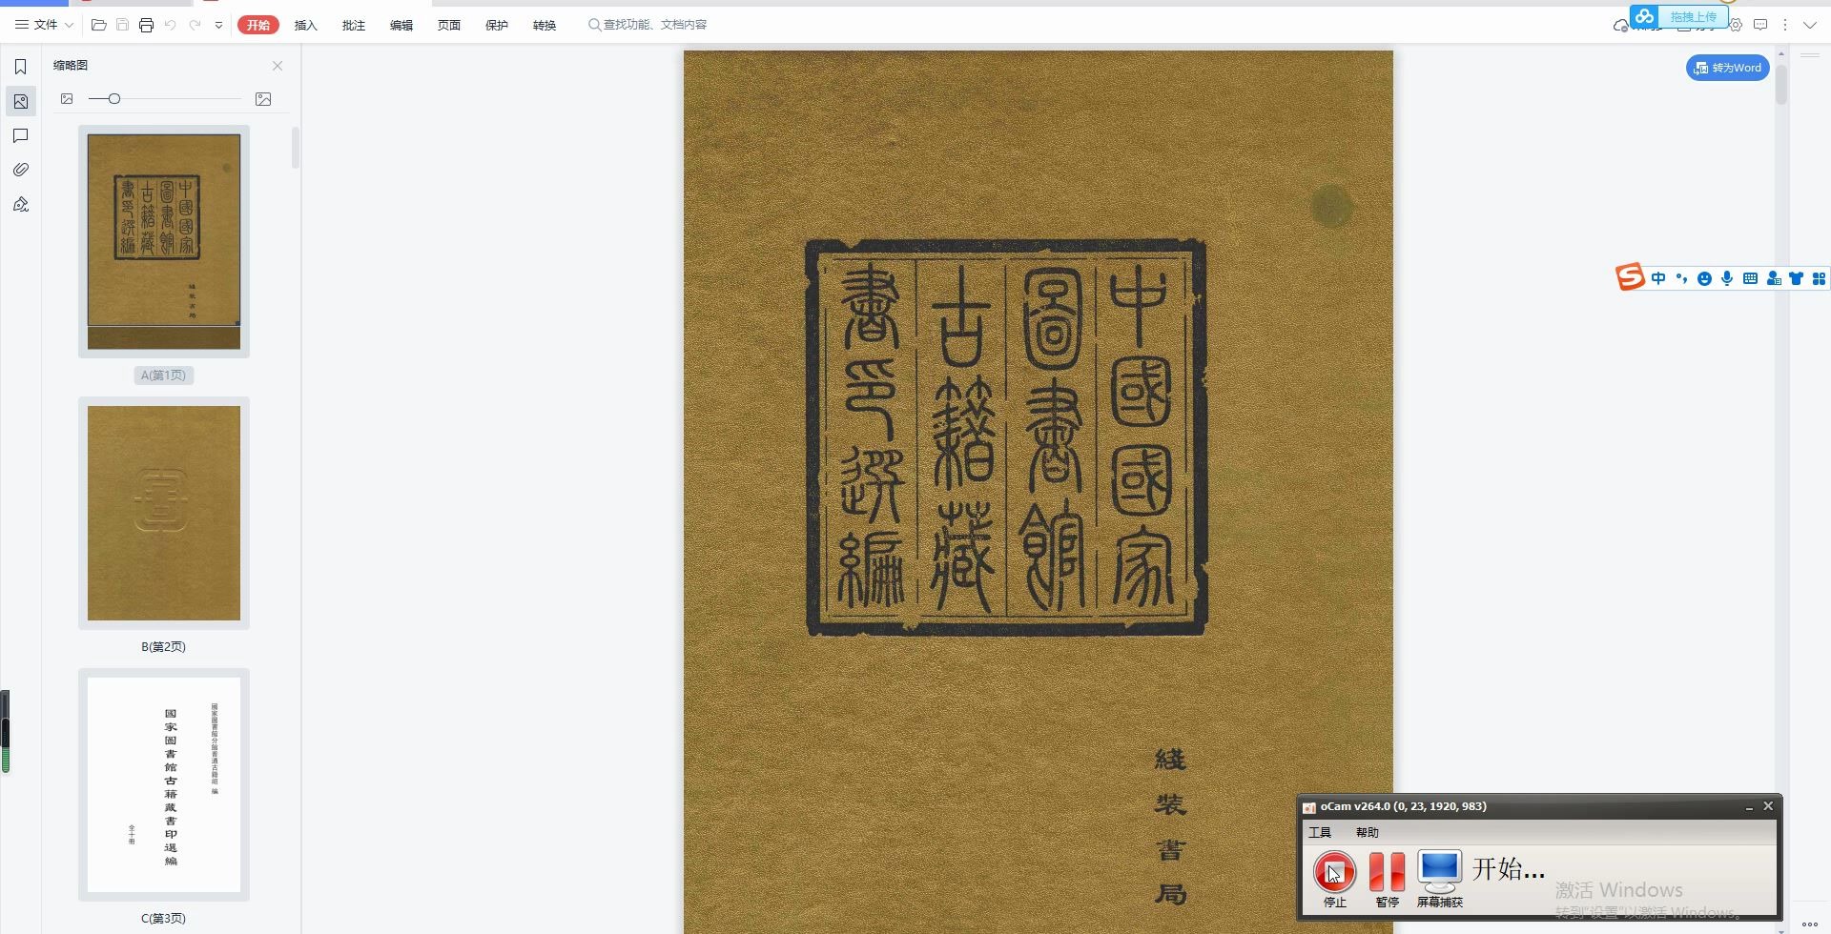Click the redo arrow icon
This screenshot has width=1831, height=934.
point(195,25)
